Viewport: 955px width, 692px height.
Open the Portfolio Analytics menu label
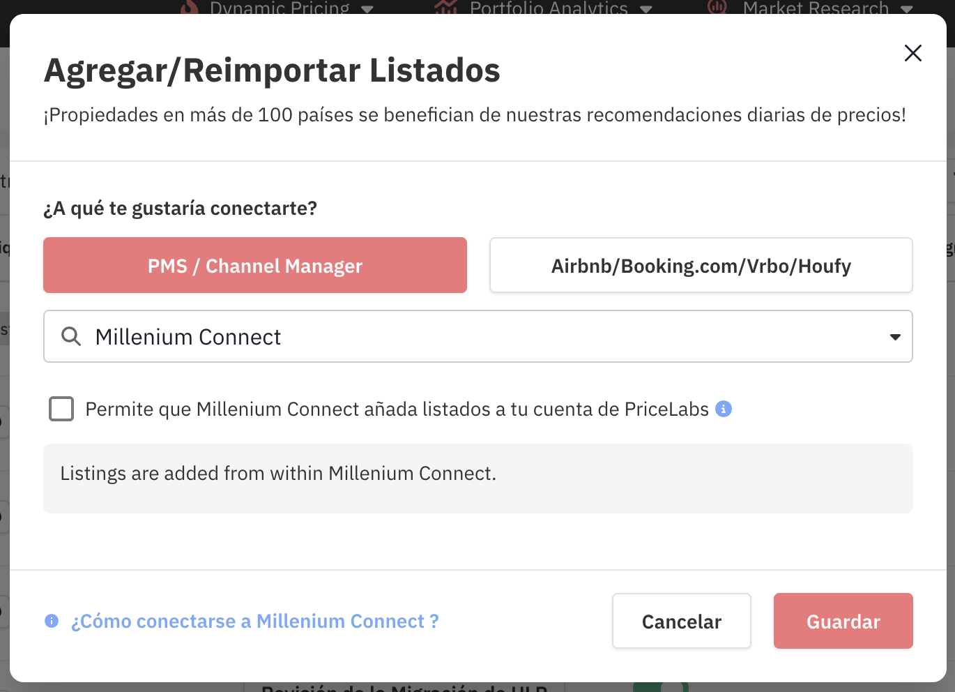click(x=549, y=8)
